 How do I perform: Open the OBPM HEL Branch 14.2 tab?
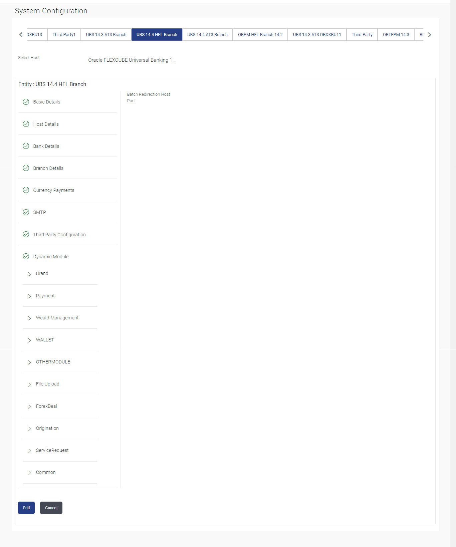260,35
